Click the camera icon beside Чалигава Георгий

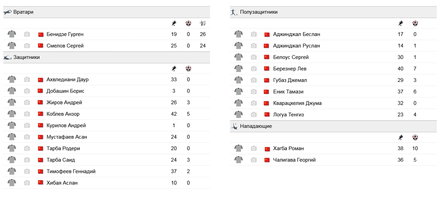coord(254,160)
